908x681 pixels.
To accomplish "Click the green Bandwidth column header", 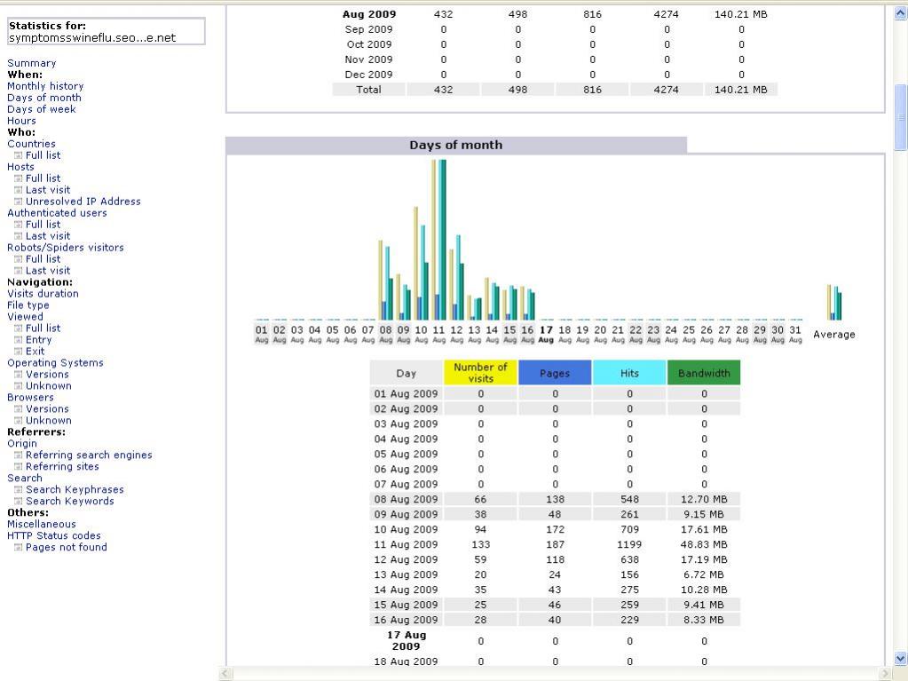I will [x=703, y=373].
